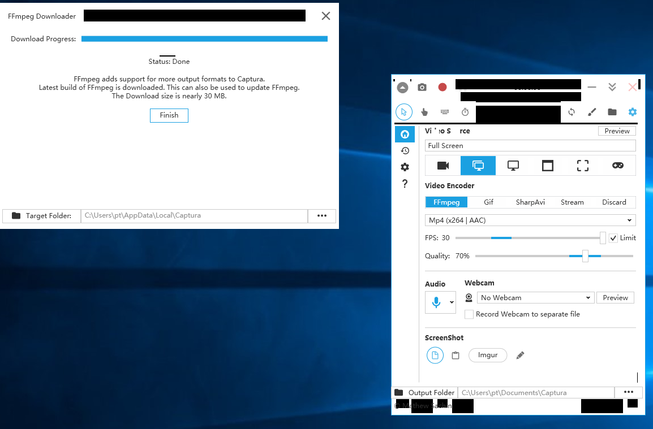Viewport: 653px width, 429px height.
Task: Click the microphone audio icon
Action: [436, 302]
